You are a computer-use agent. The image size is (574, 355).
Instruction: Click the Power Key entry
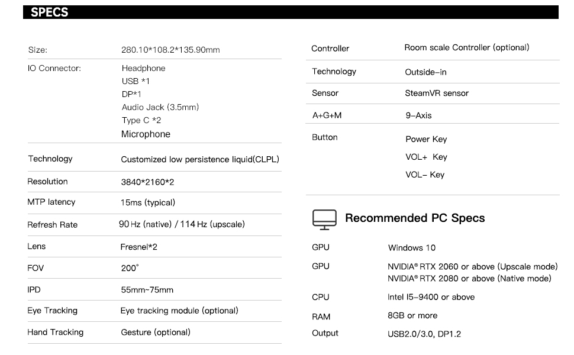426,140
